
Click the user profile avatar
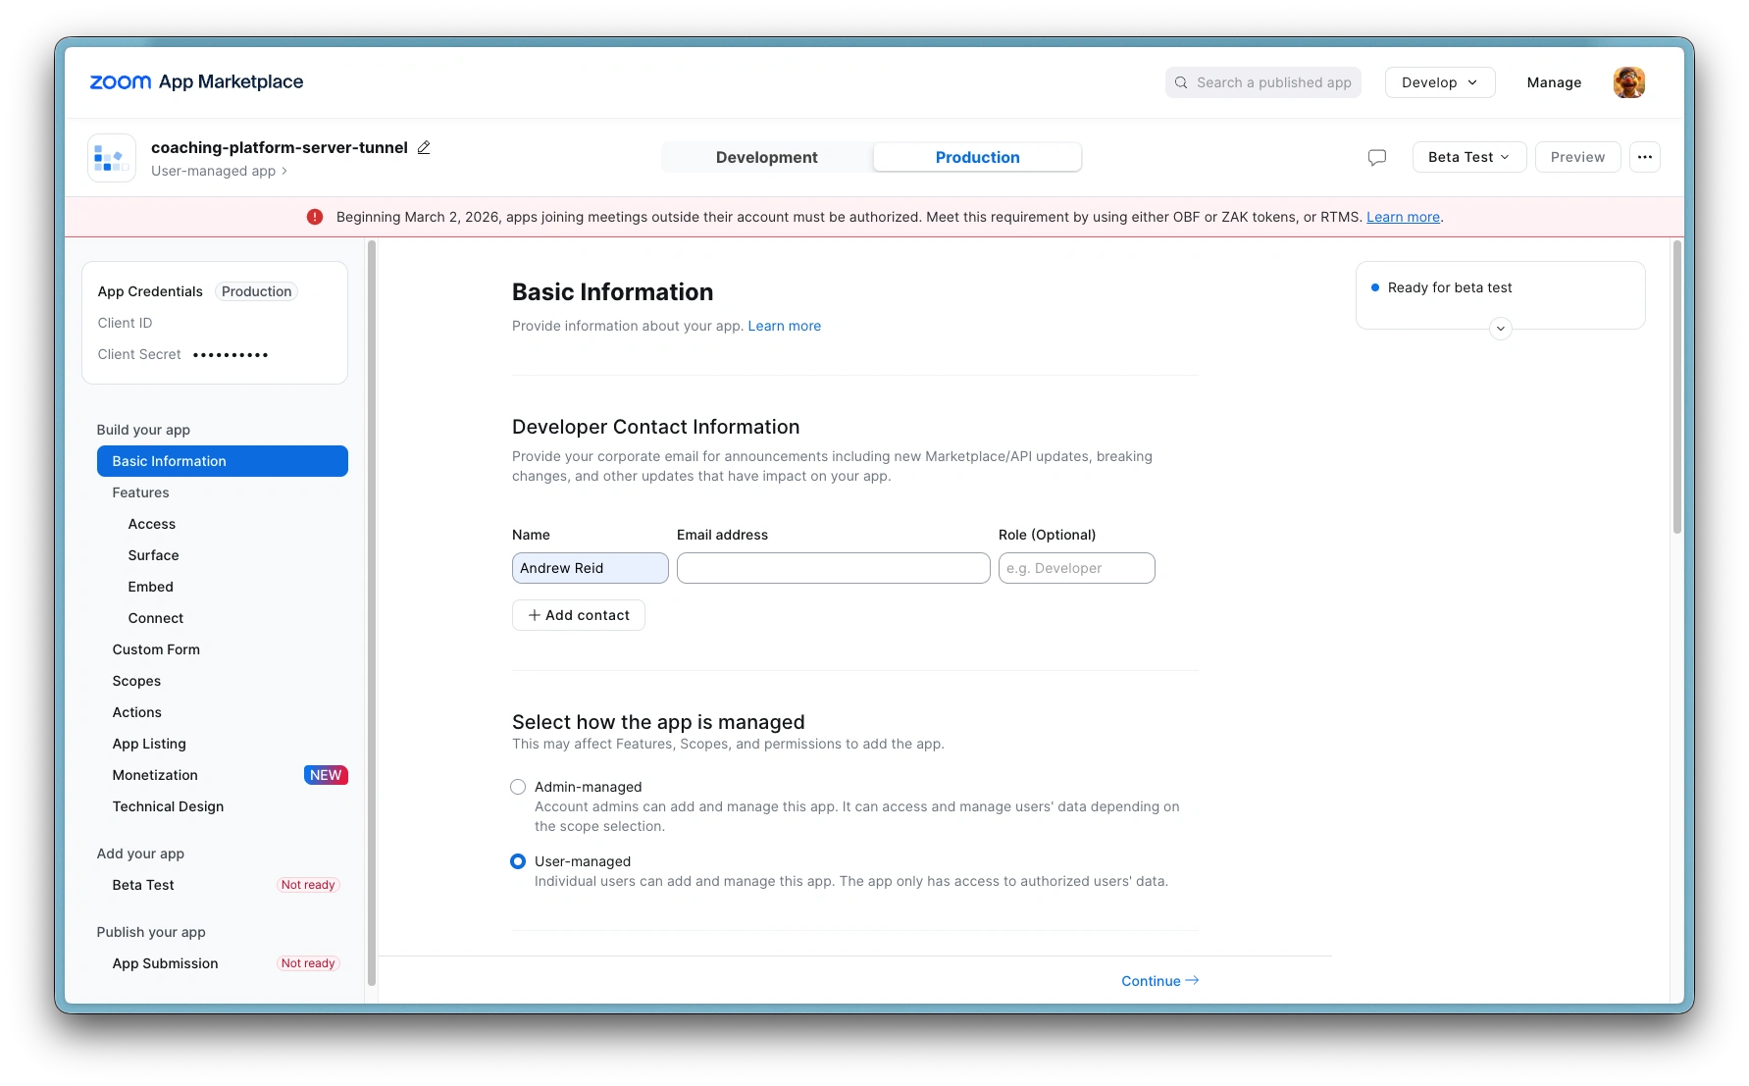(1628, 82)
